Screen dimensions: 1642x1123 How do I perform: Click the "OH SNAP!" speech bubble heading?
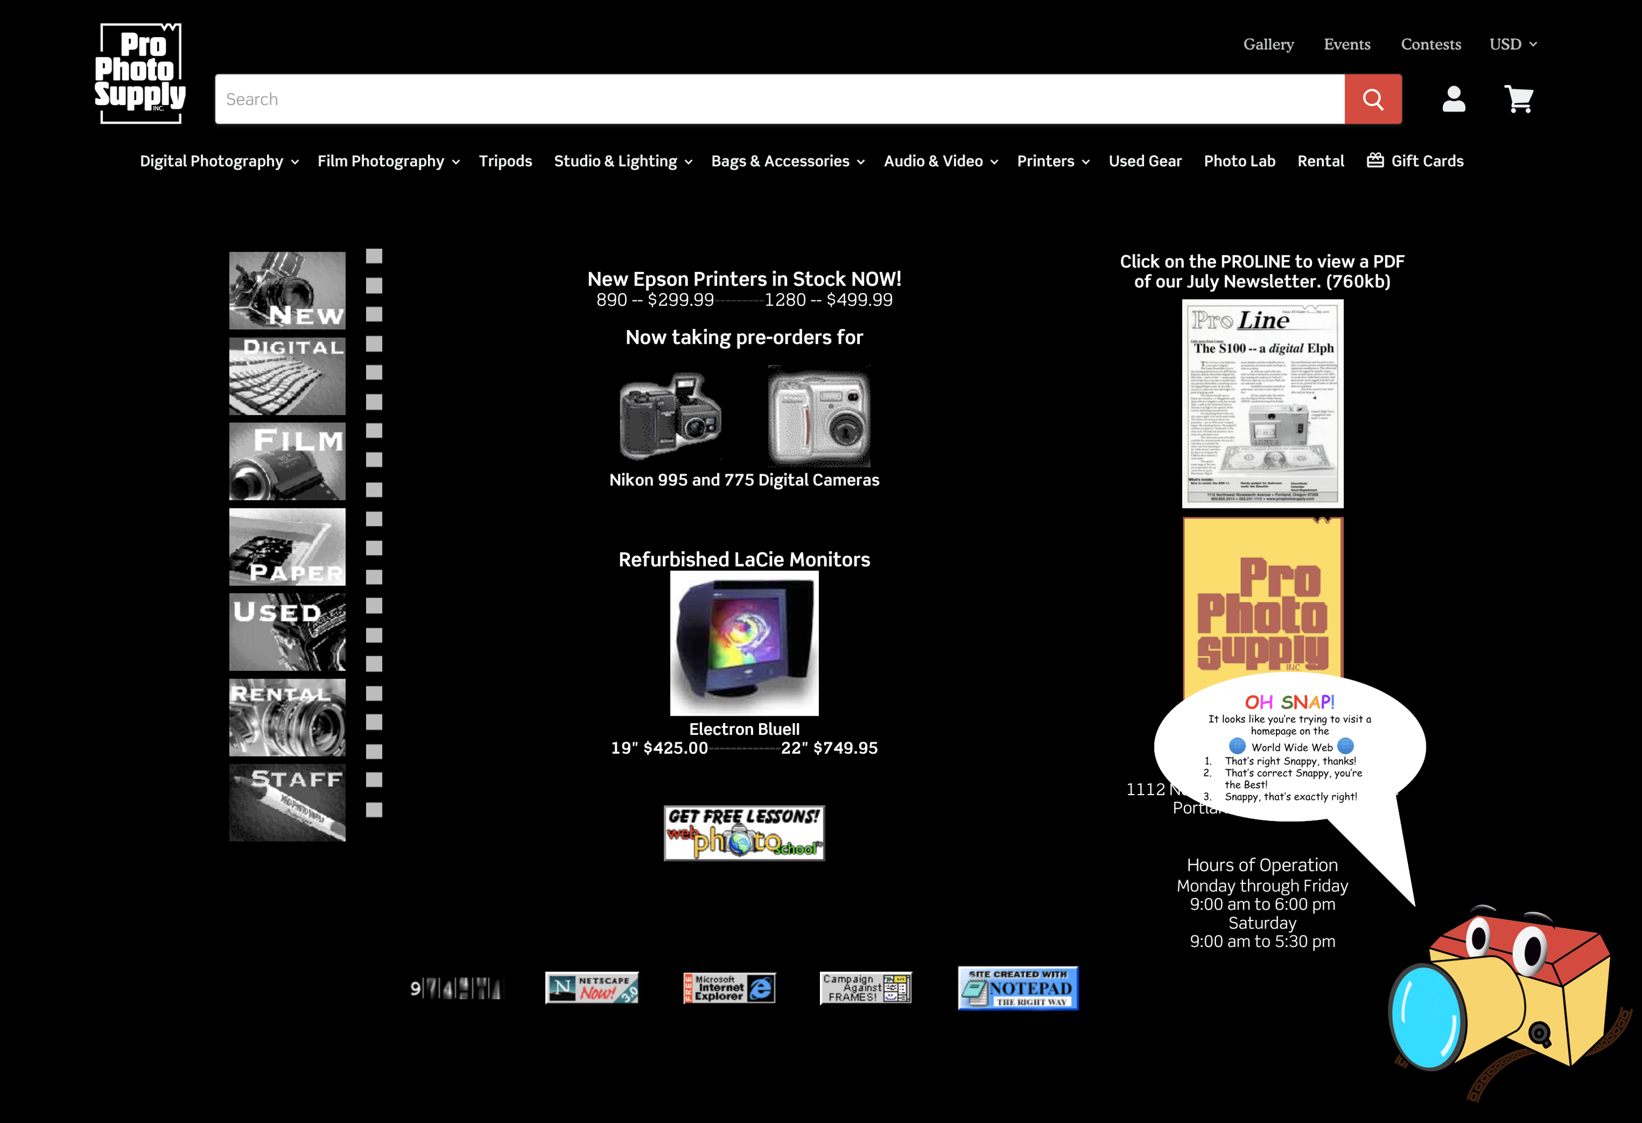(1290, 702)
